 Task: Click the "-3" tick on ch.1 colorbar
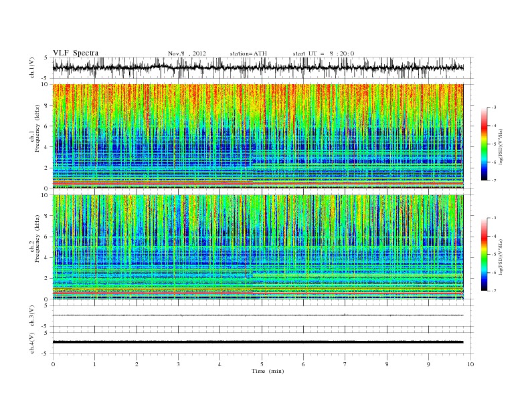coord(493,108)
